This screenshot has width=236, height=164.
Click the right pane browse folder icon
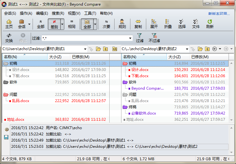pyautogui.click(x=200, y=49)
